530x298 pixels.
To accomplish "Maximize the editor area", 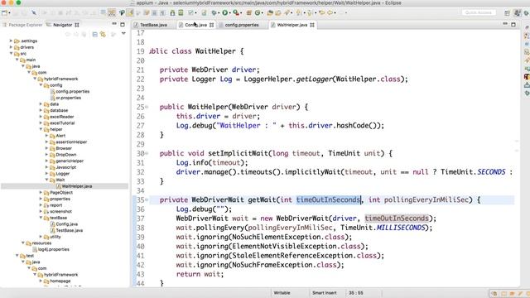I will (x=513, y=24).
